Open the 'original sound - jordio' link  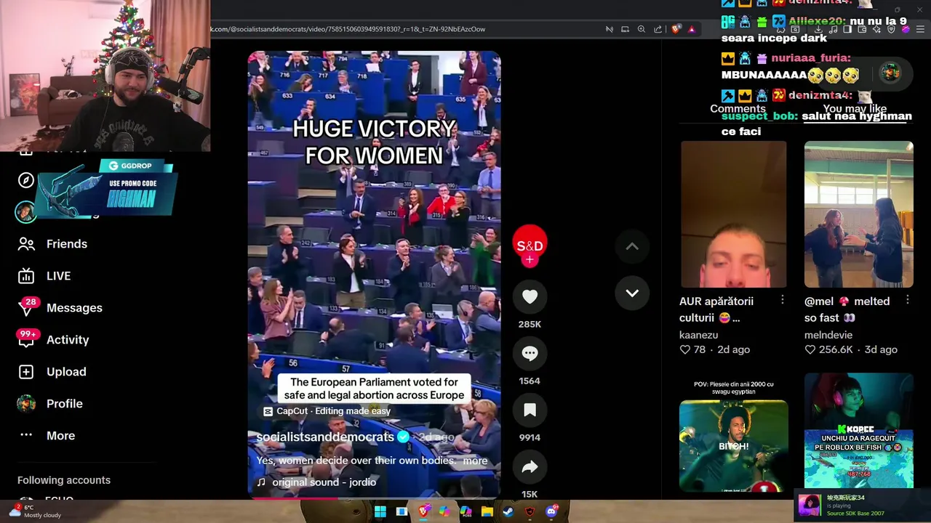point(324,482)
